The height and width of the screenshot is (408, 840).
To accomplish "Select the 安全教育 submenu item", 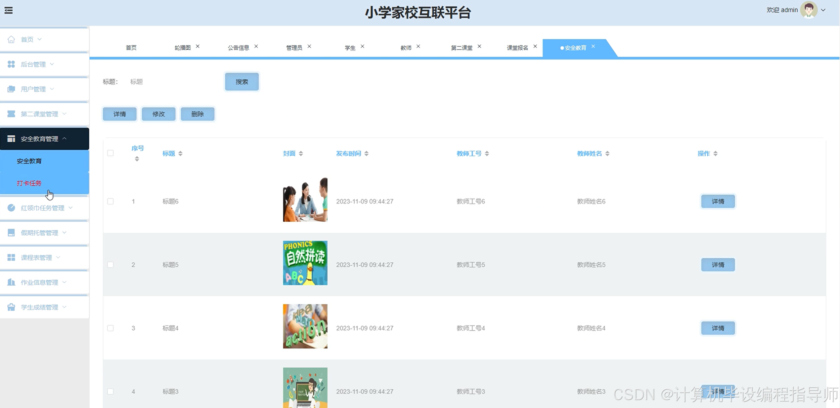I will pos(44,161).
